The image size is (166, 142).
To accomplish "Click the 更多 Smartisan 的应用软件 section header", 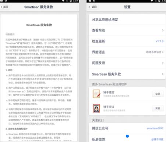I will click(109, 84).
